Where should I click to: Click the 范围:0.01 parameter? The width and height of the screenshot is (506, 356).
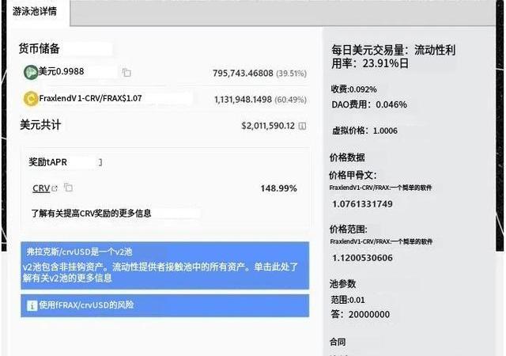coord(348,300)
